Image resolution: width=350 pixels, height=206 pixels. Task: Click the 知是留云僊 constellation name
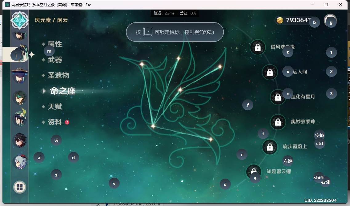pos(279,172)
